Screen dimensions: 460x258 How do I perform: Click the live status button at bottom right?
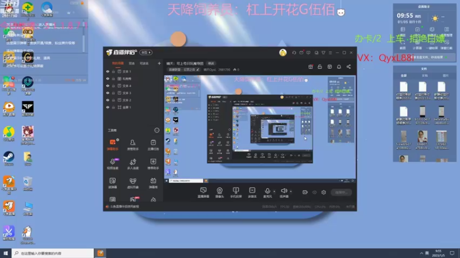click(342, 192)
